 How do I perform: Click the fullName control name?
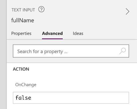pos(23,20)
